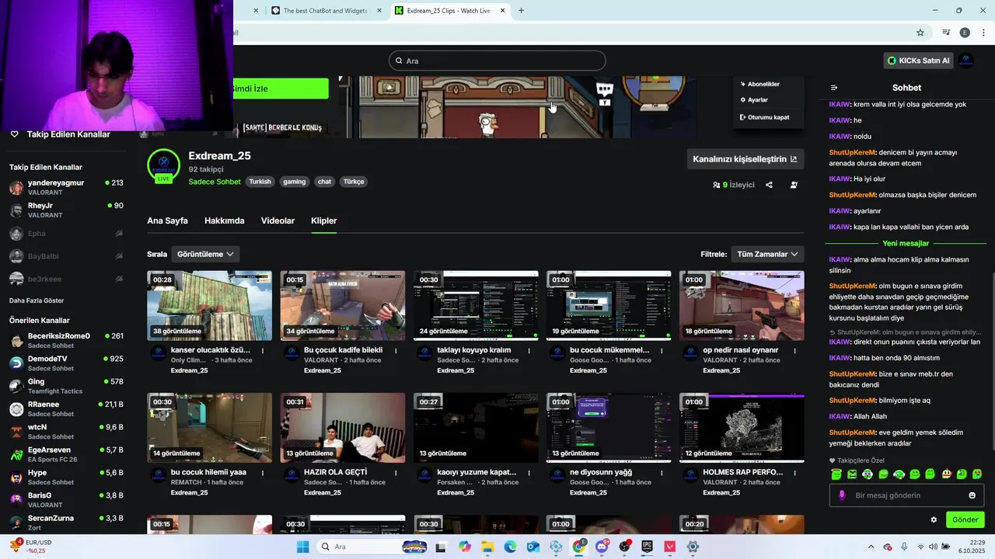Select Abonelikler in profile menu

pyautogui.click(x=759, y=84)
